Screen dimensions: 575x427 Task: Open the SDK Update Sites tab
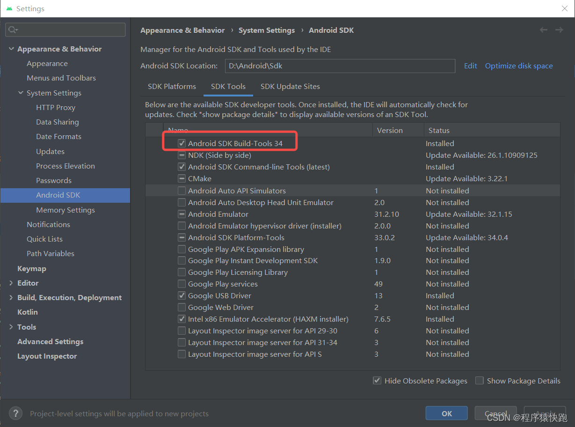(x=290, y=86)
